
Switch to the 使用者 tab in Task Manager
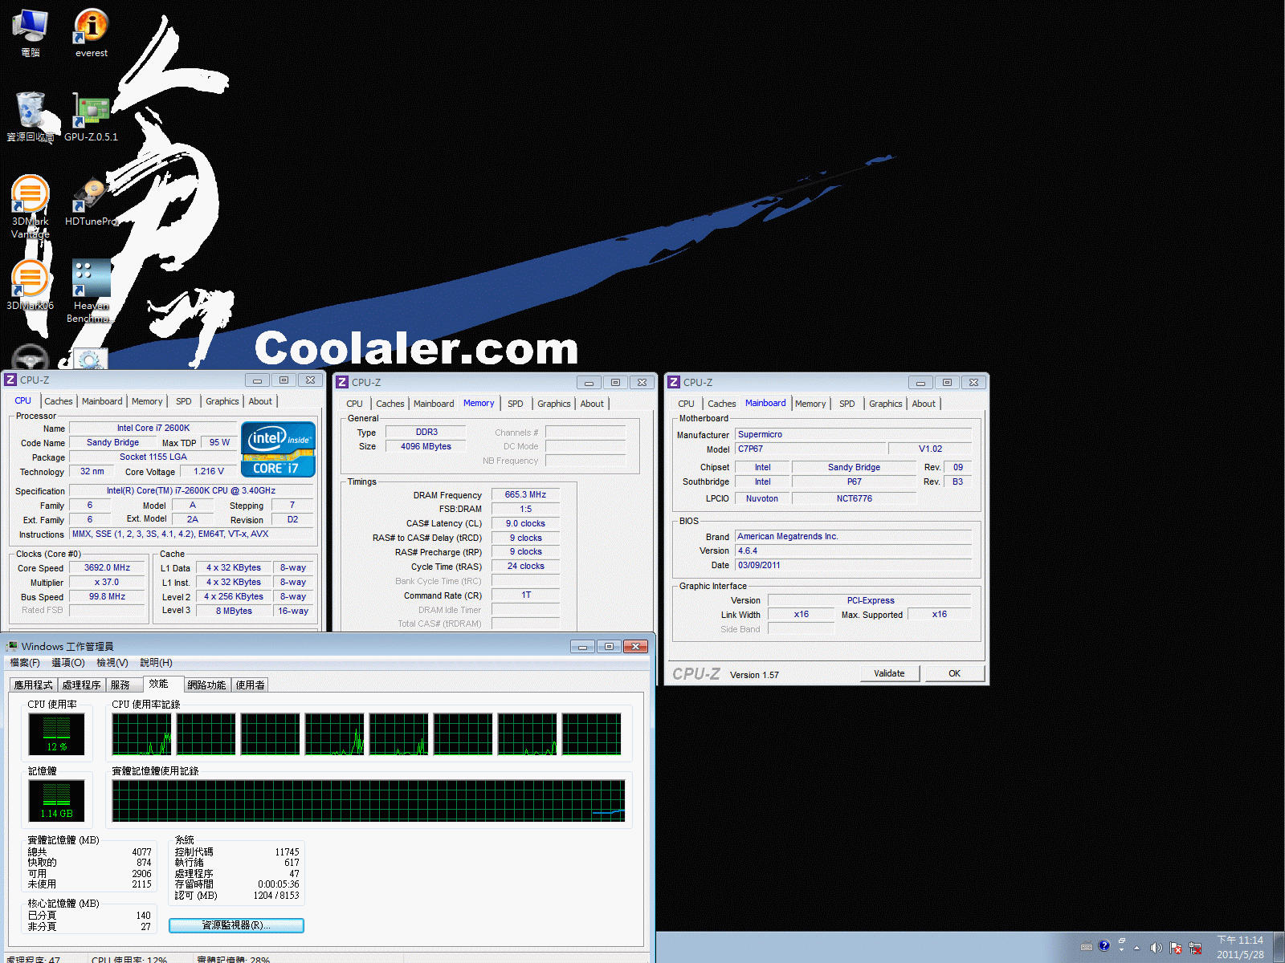[x=250, y=685]
